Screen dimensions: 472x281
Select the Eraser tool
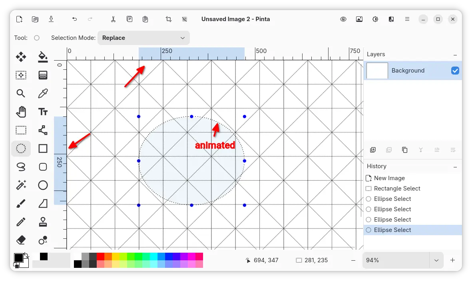pyautogui.click(x=21, y=240)
